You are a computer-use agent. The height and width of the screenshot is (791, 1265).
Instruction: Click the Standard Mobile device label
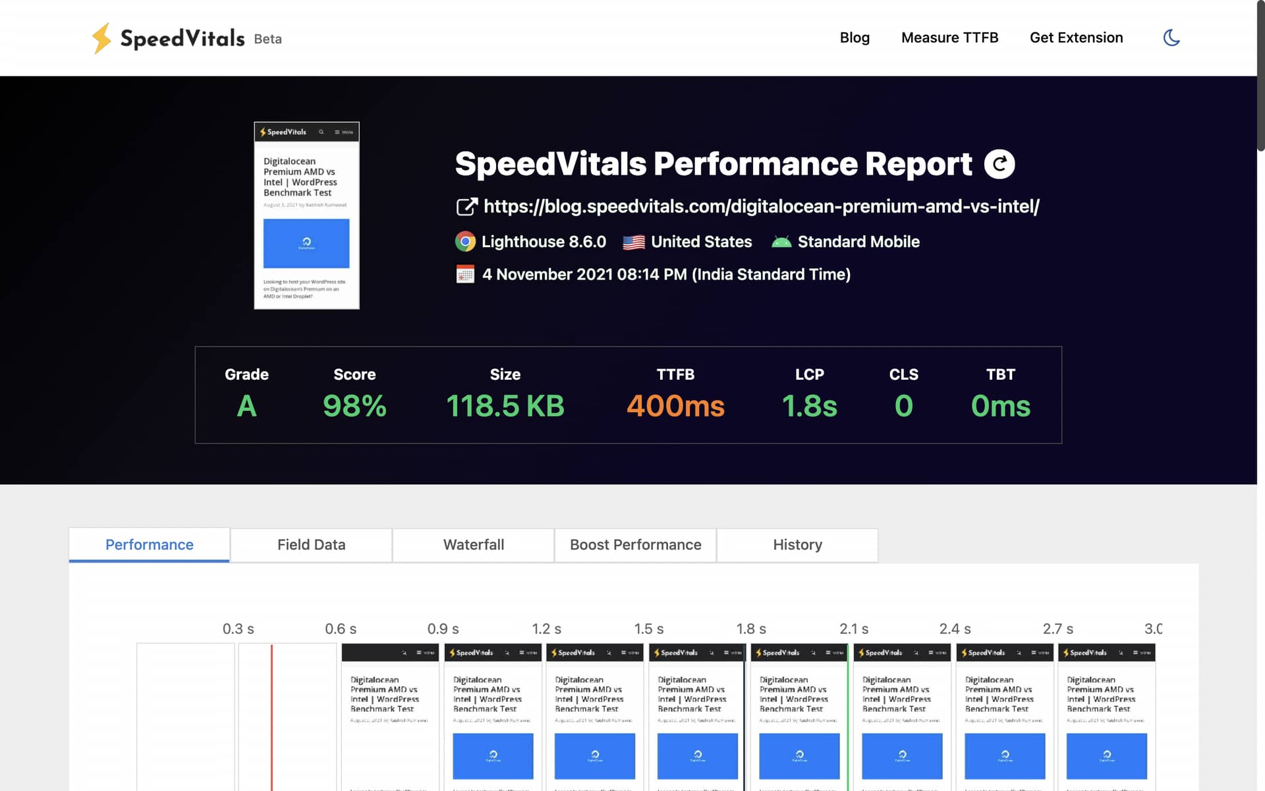point(858,242)
